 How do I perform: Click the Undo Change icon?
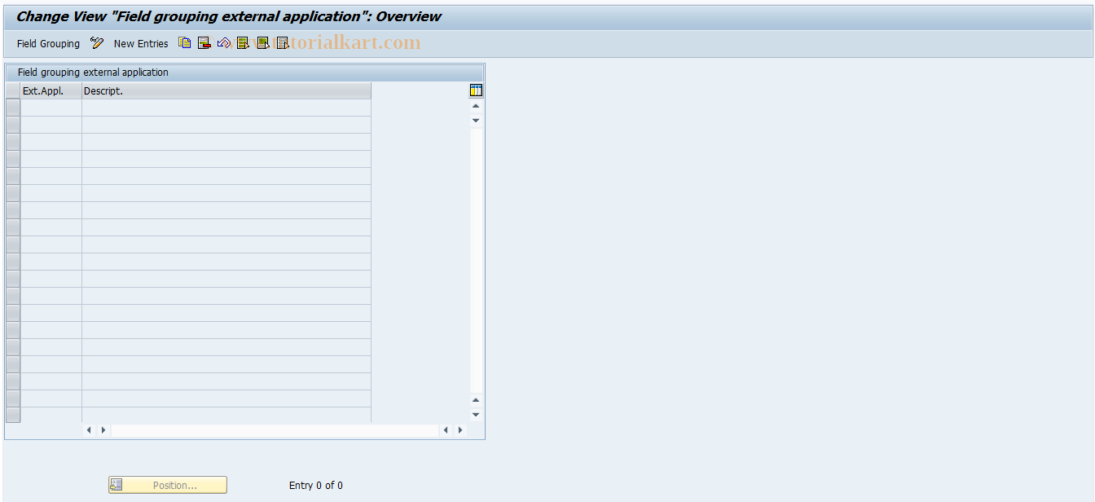[x=224, y=43]
